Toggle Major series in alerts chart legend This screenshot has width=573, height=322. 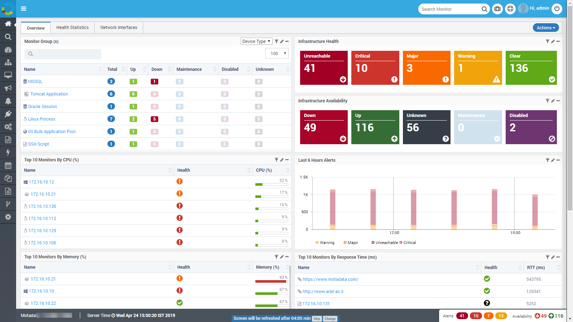(x=351, y=243)
